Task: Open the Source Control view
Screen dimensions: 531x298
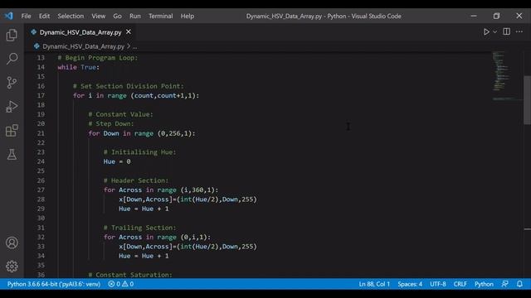Action: tap(12, 83)
